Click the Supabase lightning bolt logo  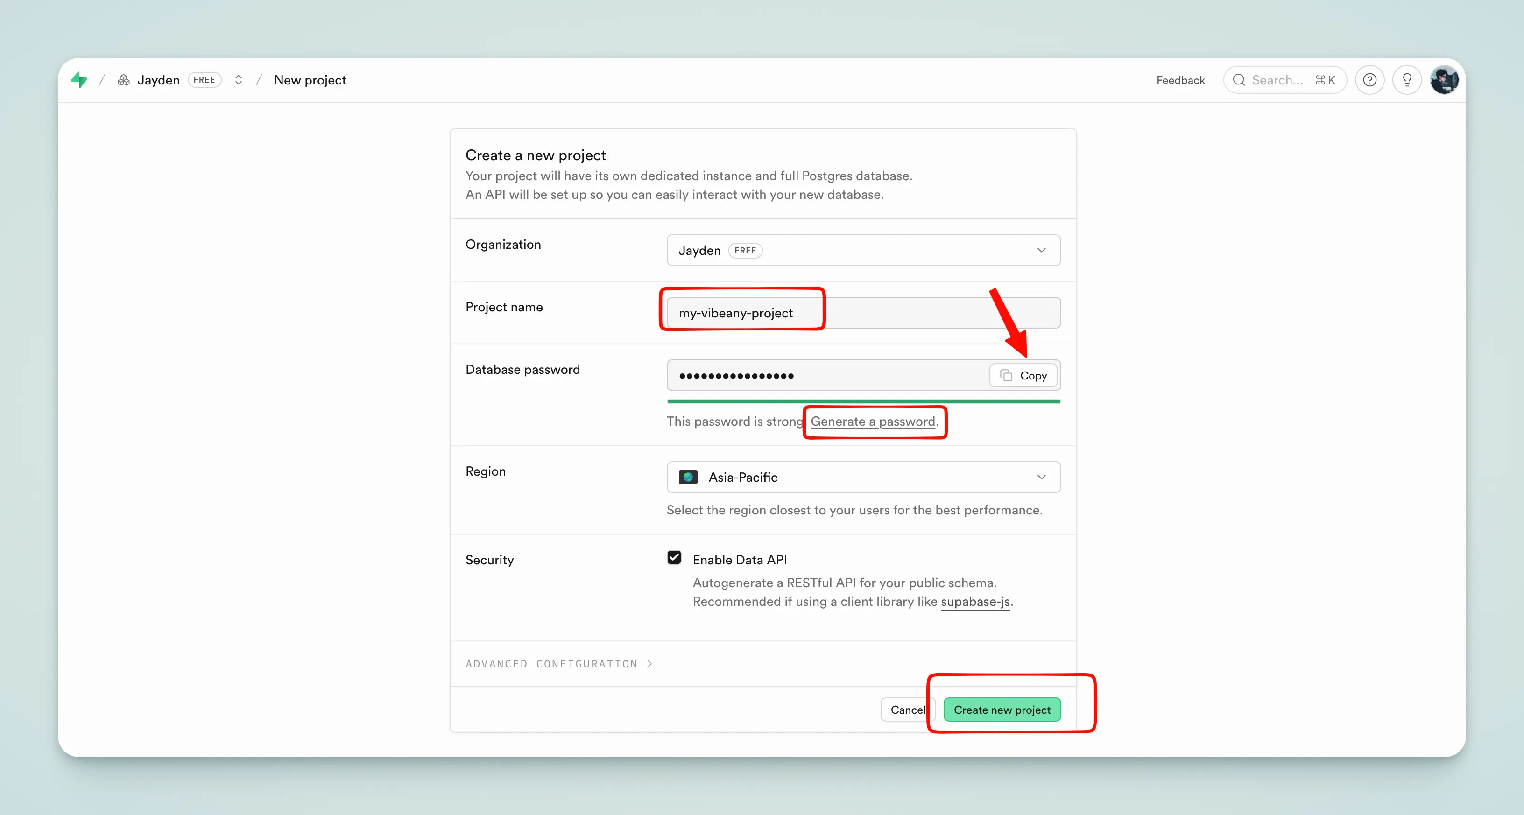coord(79,80)
